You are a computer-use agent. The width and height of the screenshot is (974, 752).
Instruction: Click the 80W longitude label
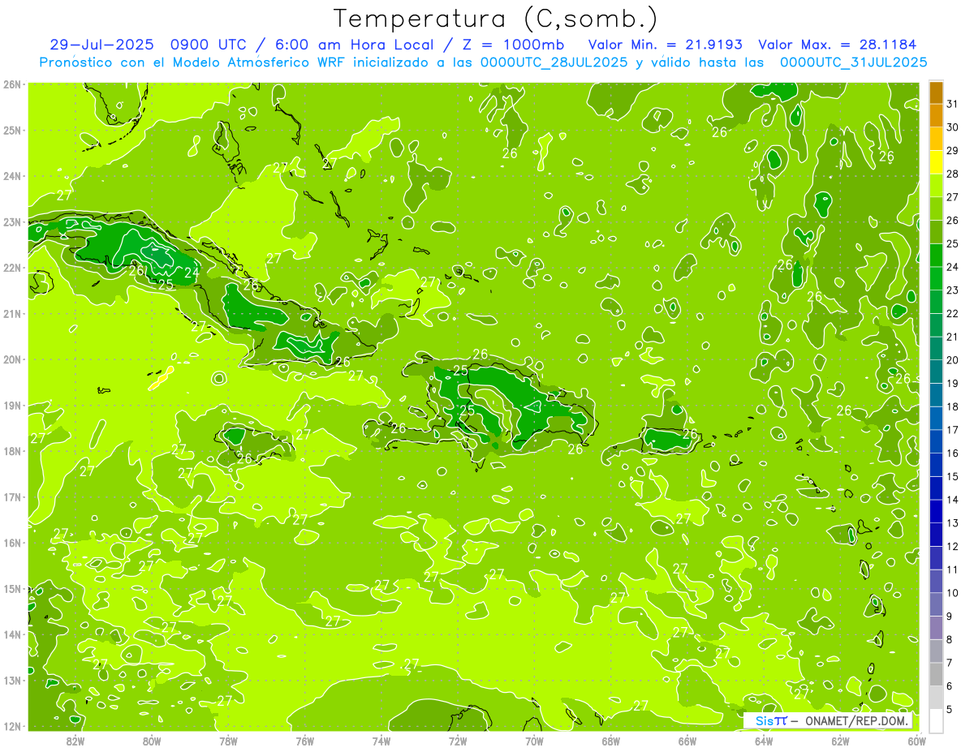pos(152,741)
